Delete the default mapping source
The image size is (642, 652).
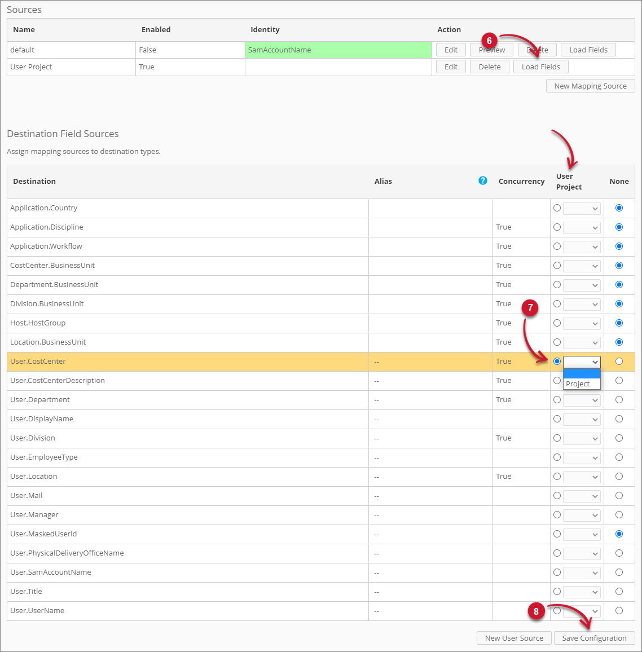pos(537,50)
